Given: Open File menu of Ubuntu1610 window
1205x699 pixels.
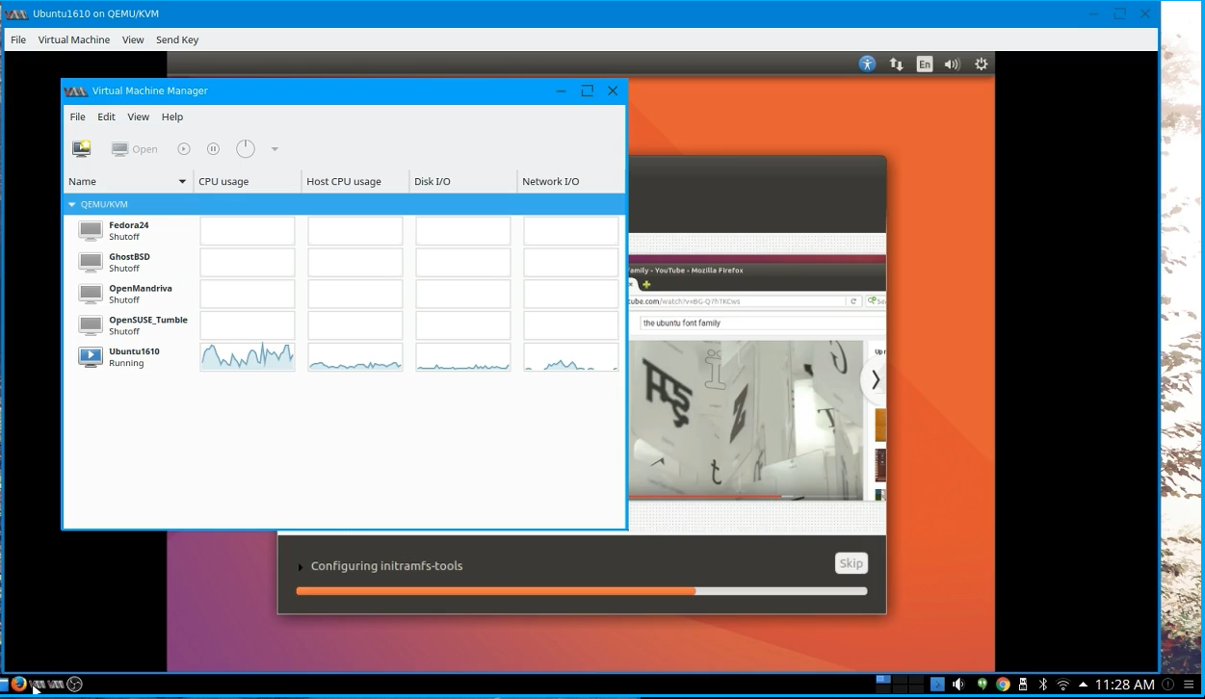Looking at the screenshot, I should (18, 39).
